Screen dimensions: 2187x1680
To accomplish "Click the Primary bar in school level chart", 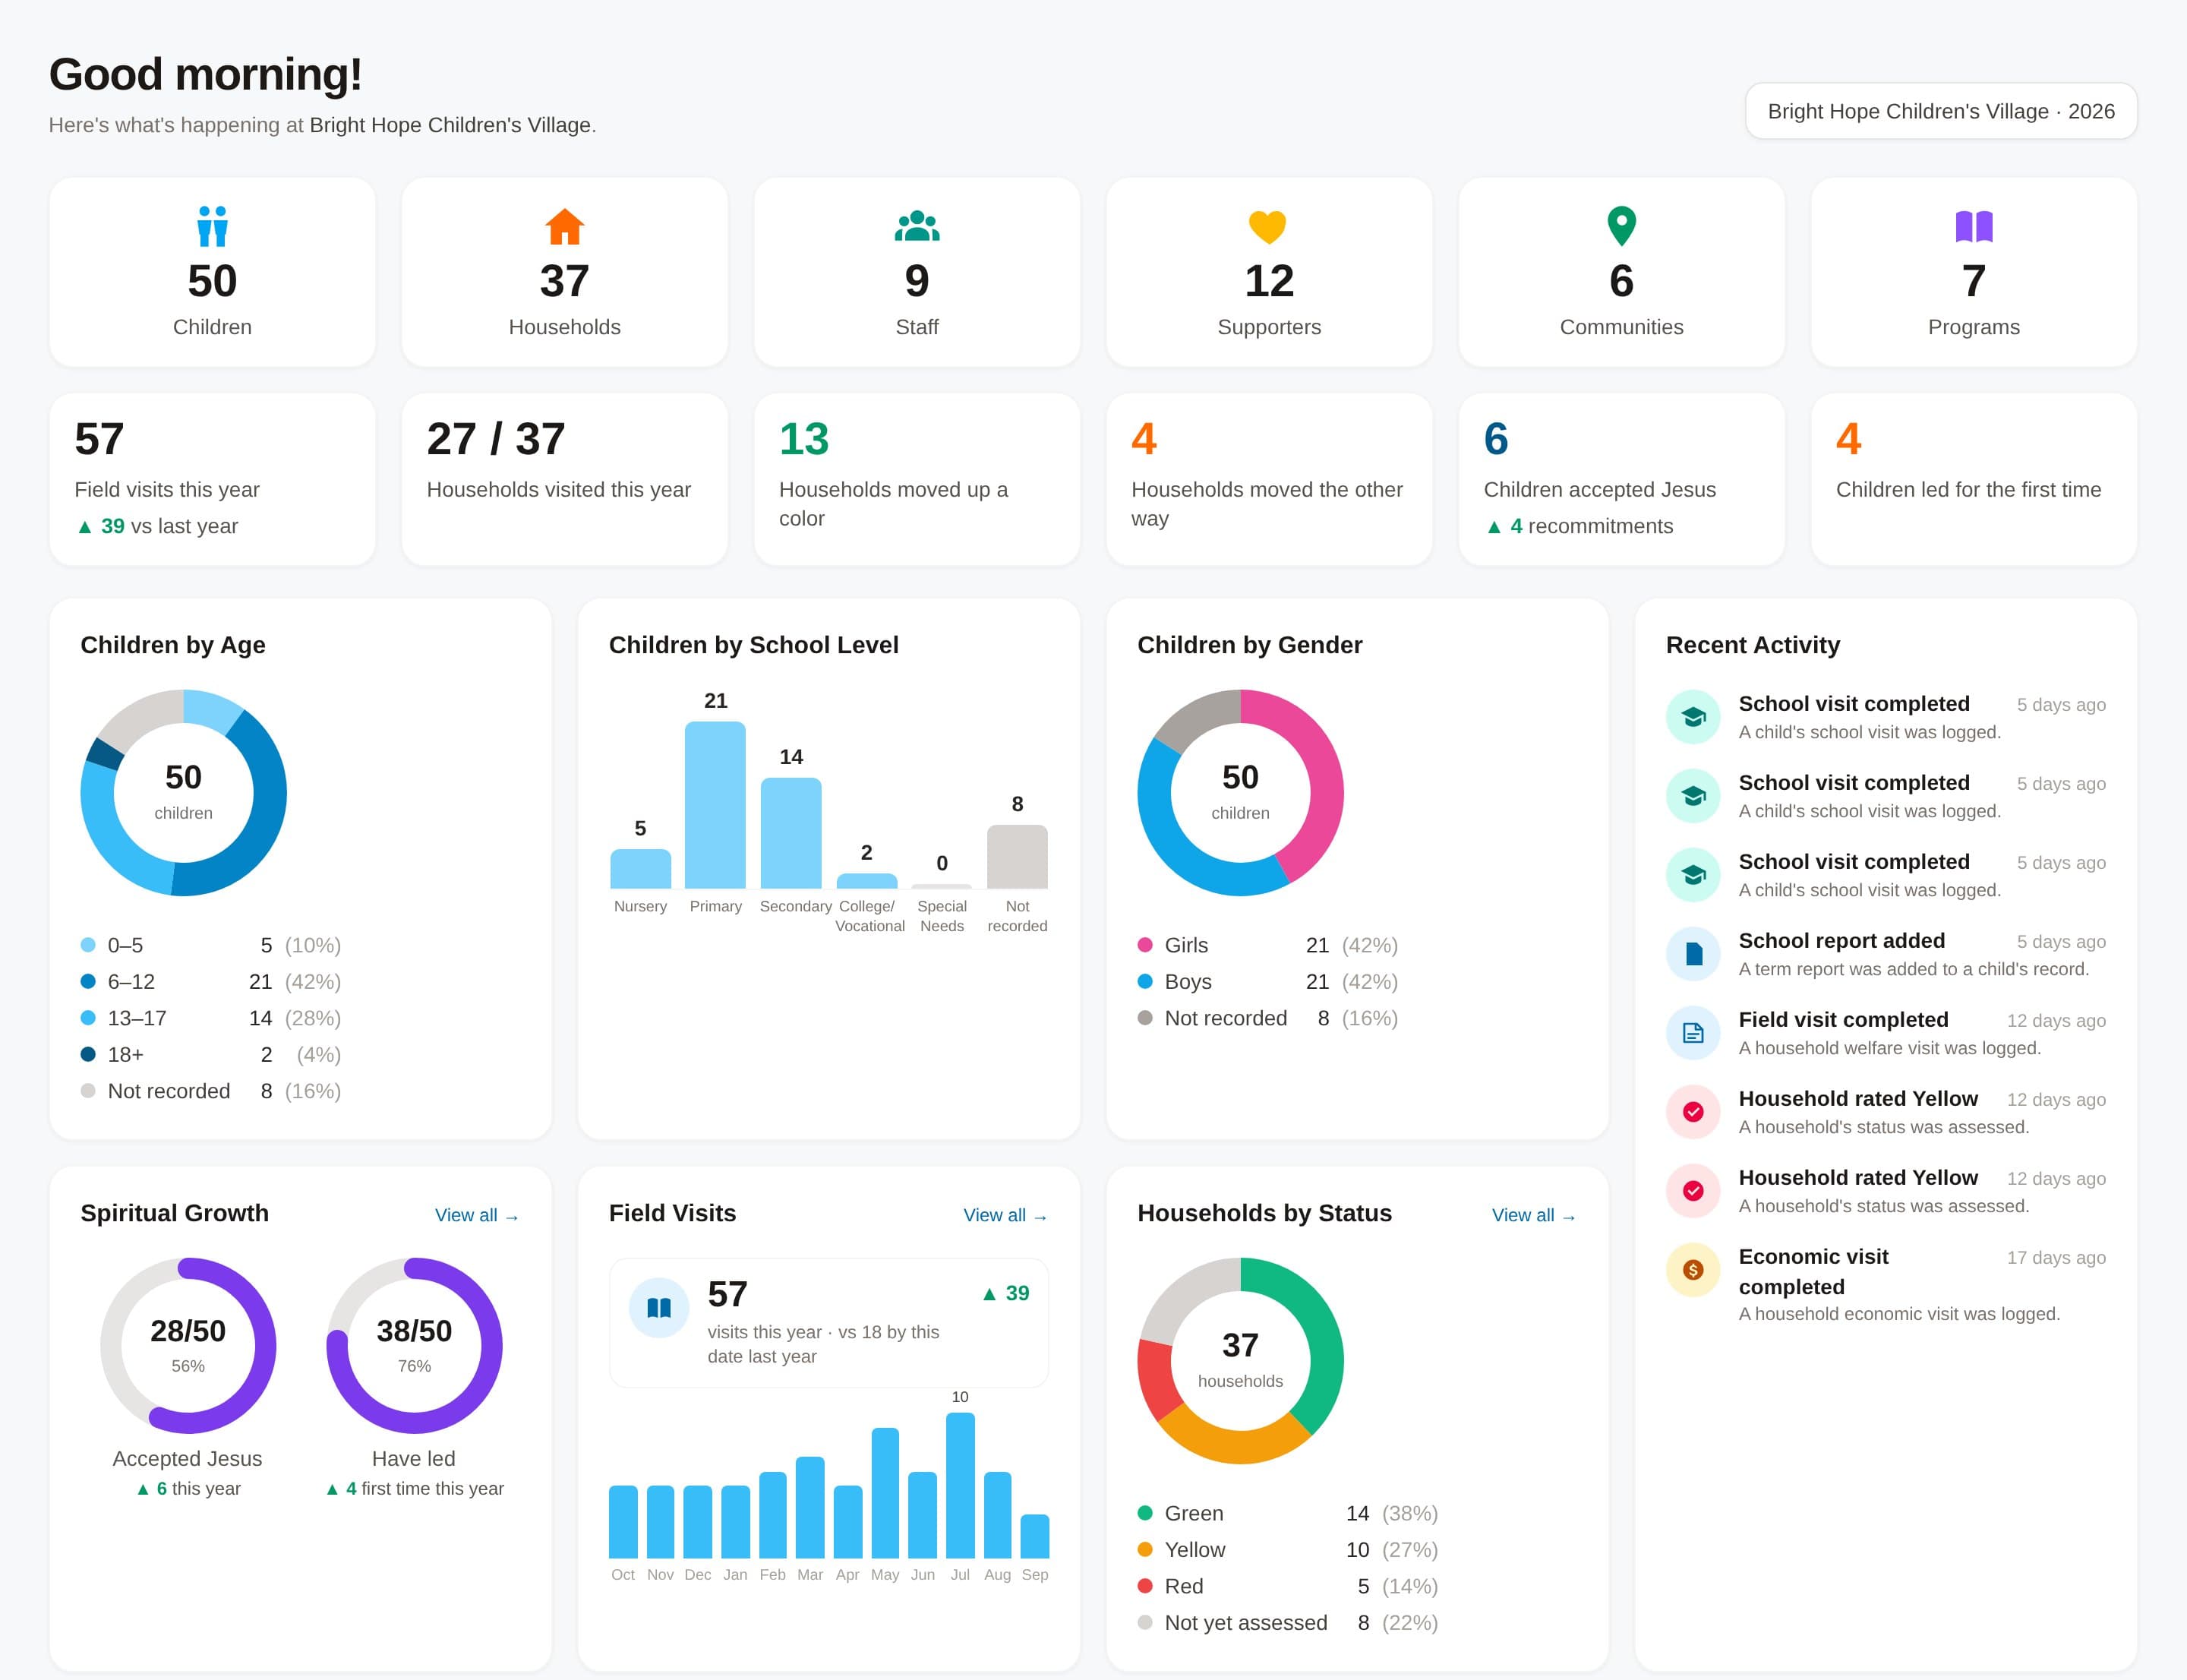I will [x=715, y=805].
